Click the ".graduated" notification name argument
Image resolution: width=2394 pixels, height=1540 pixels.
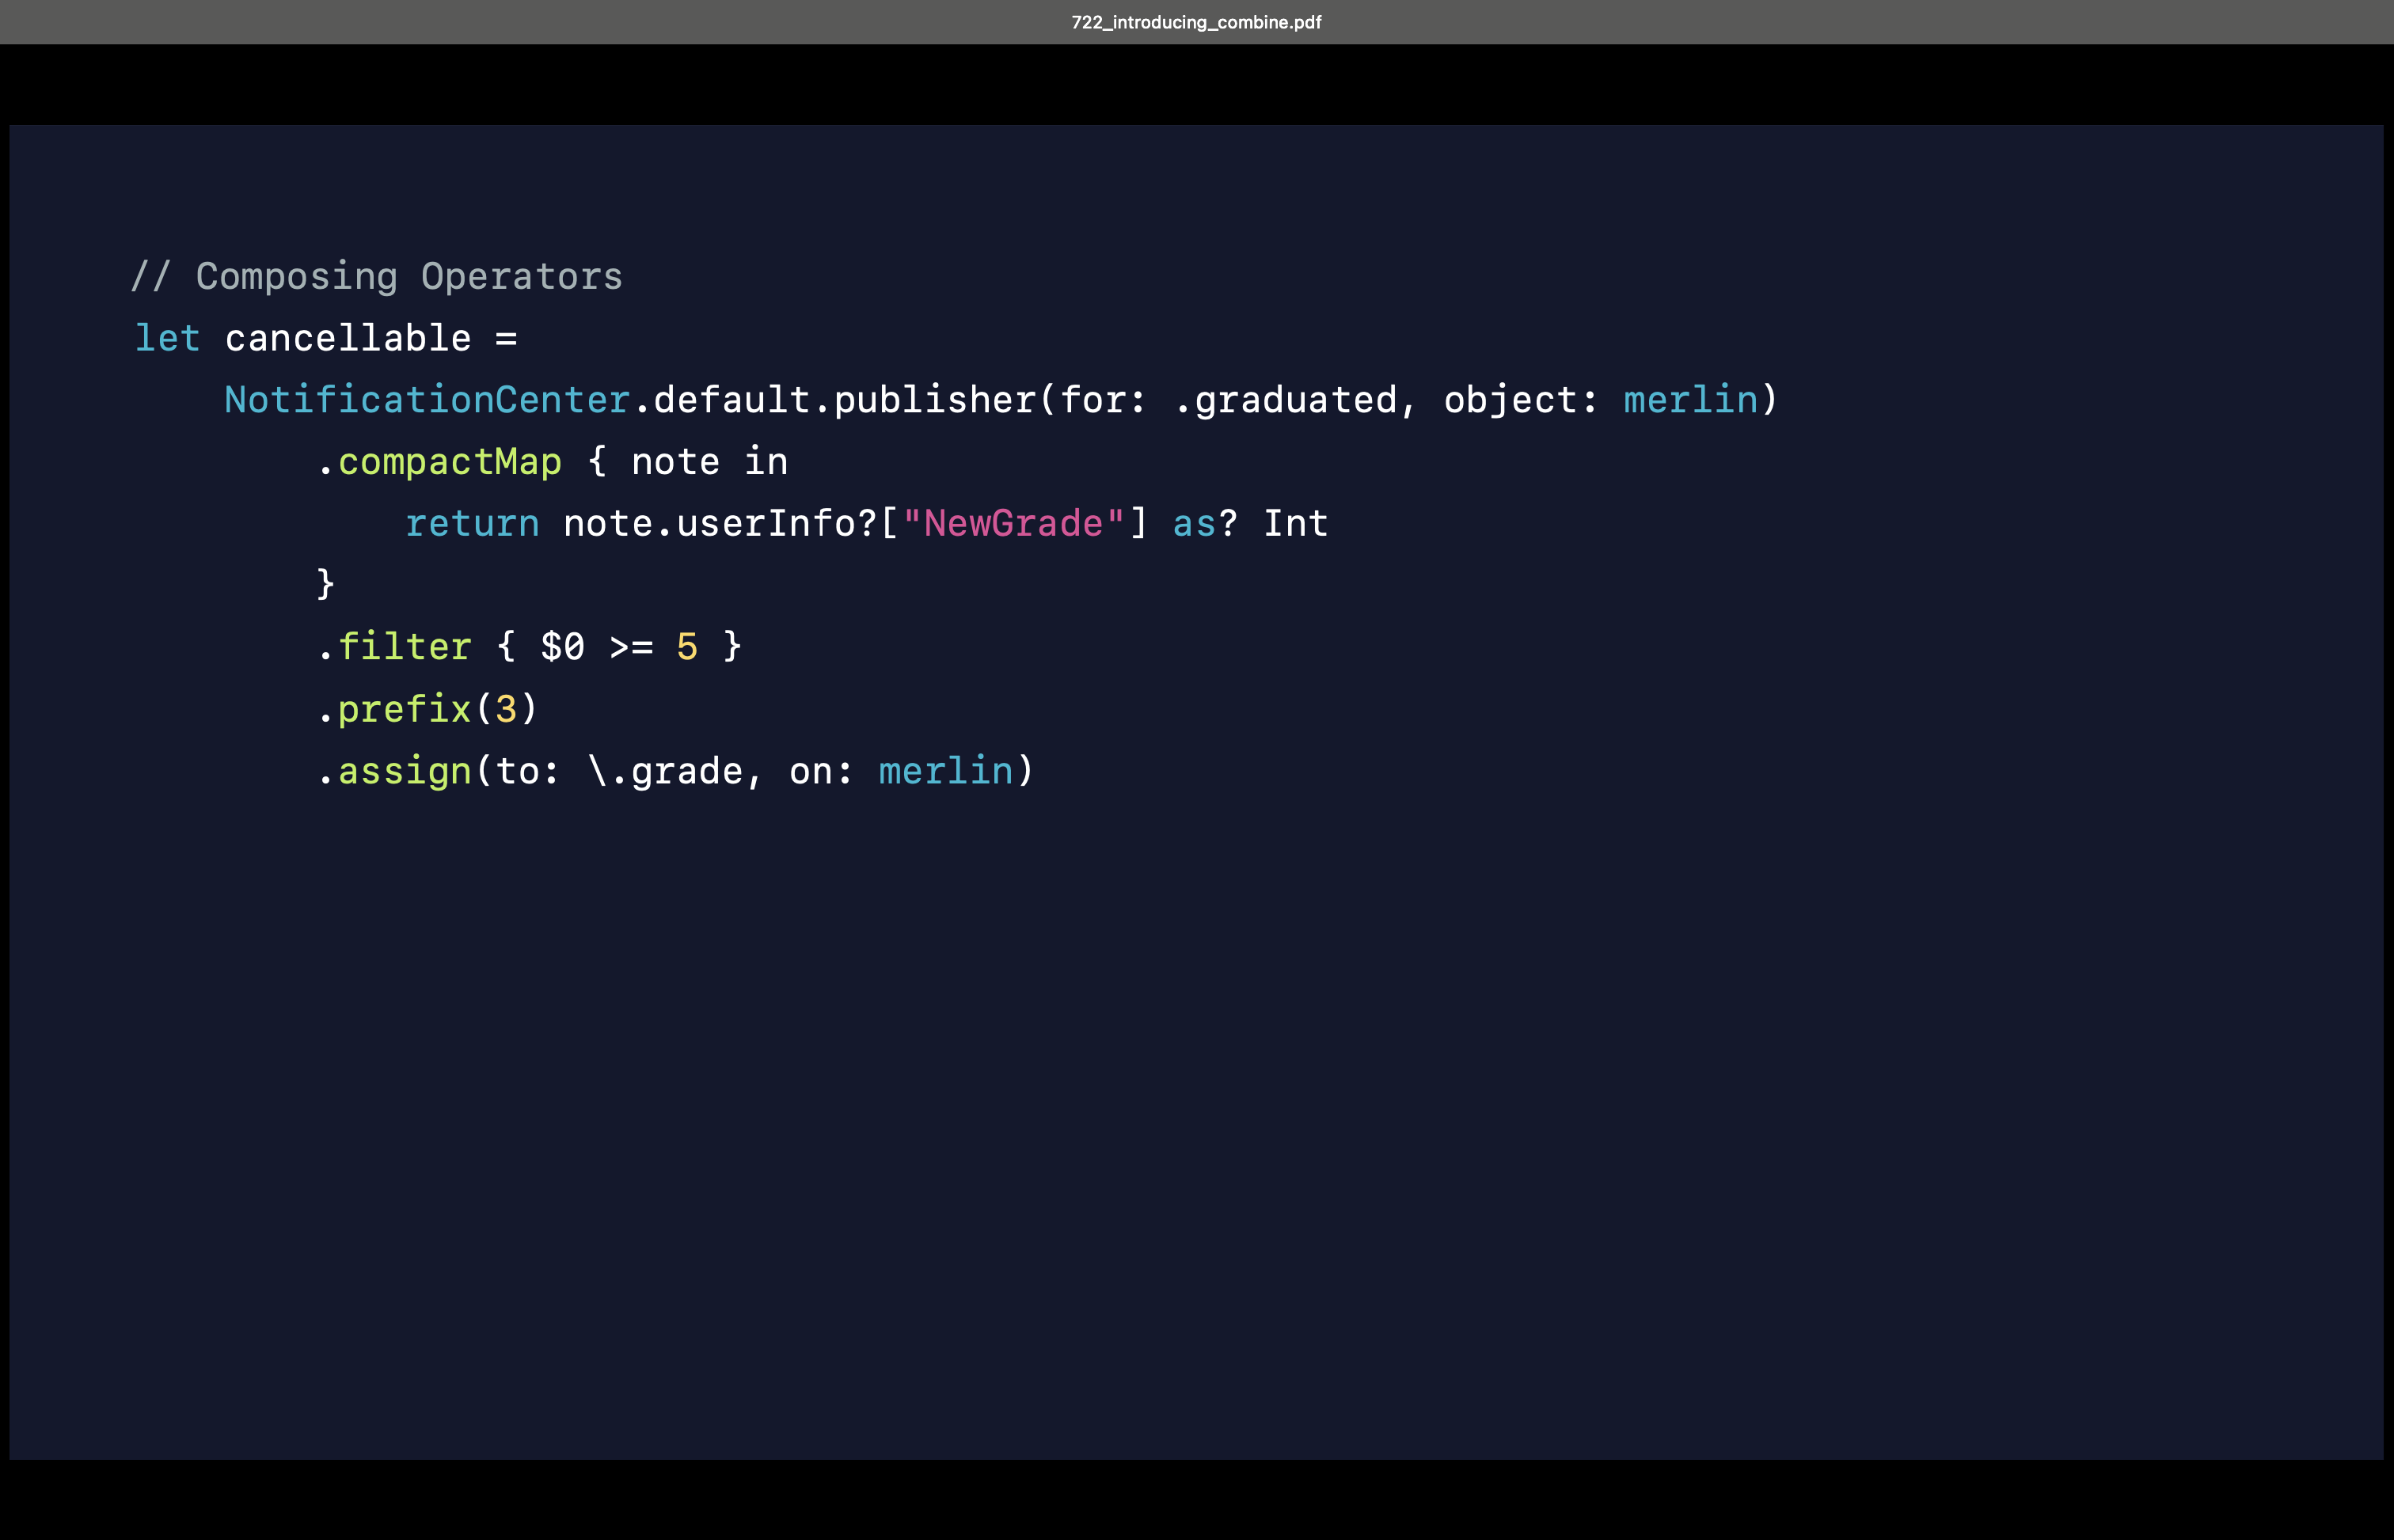[x=1285, y=400]
